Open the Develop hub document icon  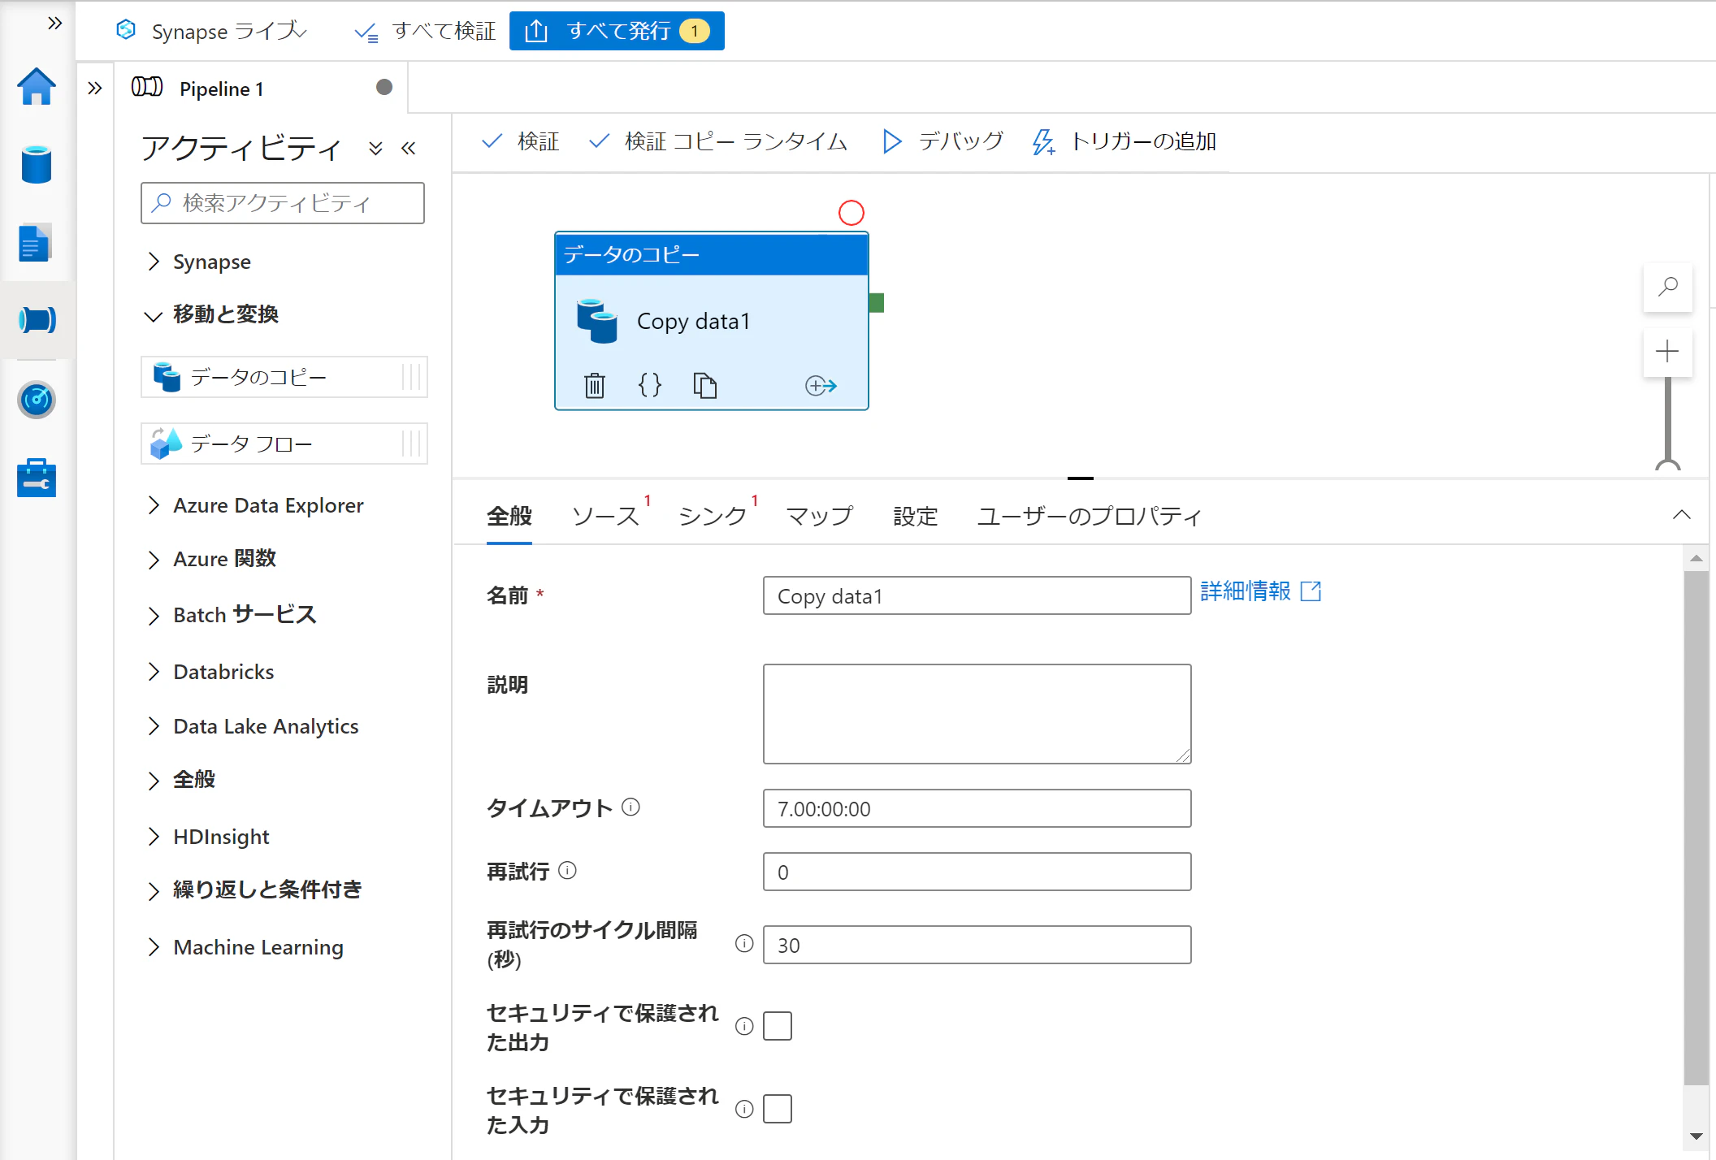tap(36, 243)
